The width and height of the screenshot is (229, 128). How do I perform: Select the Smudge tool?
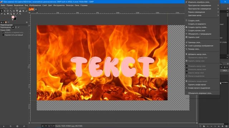[8, 14]
